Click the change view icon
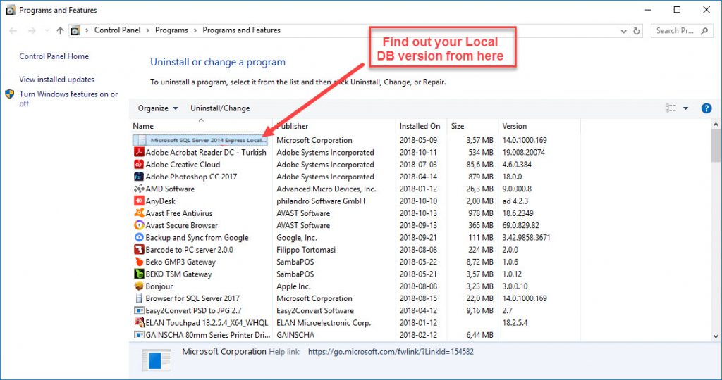The width and height of the screenshot is (722, 380). coord(671,108)
